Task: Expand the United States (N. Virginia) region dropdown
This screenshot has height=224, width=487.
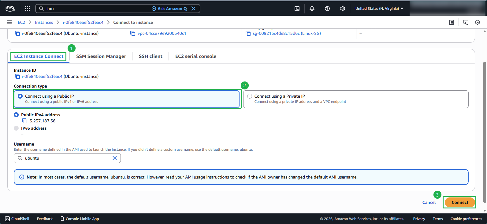Action: [379, 9]
